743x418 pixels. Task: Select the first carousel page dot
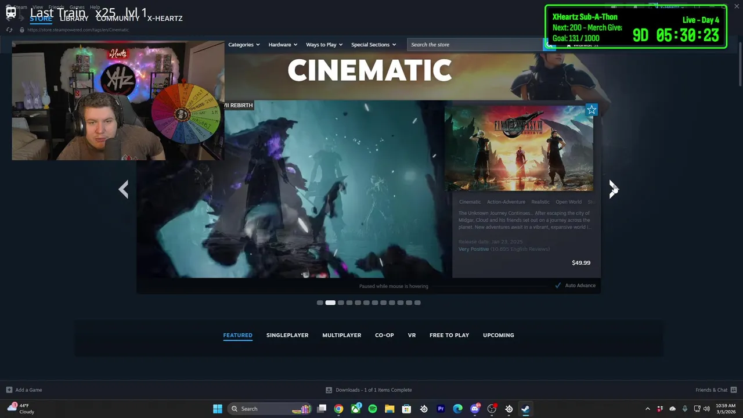point(320,302)
